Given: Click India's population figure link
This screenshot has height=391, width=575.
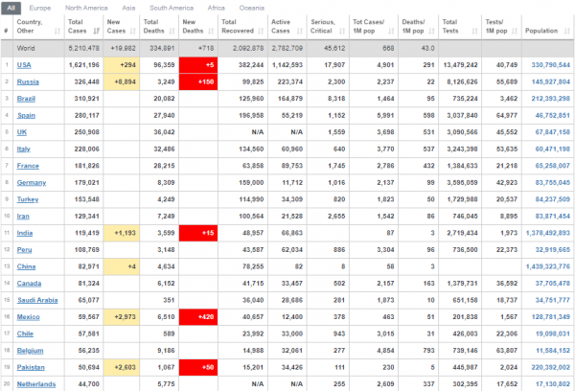Looking at the screenshot, I should (548, 233).
